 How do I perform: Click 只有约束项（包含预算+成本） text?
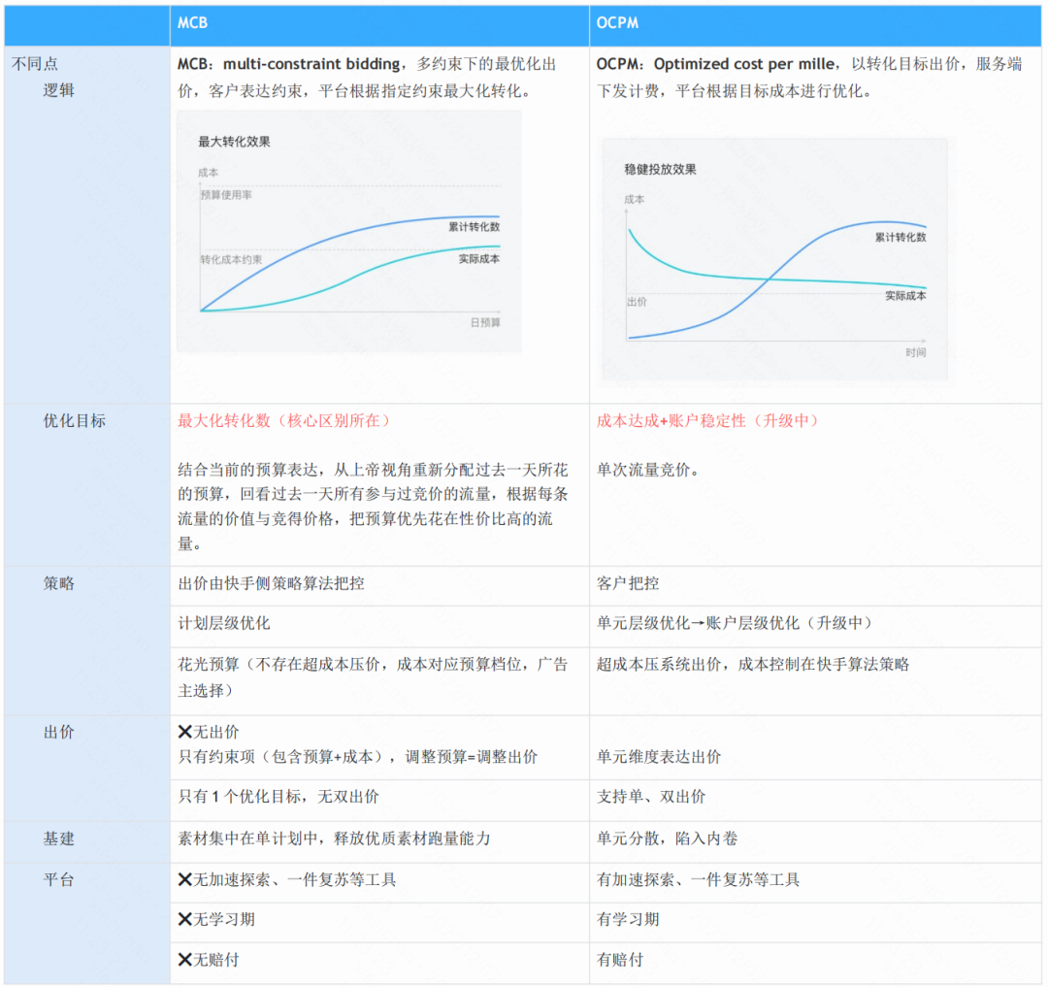tap(357, 756)
